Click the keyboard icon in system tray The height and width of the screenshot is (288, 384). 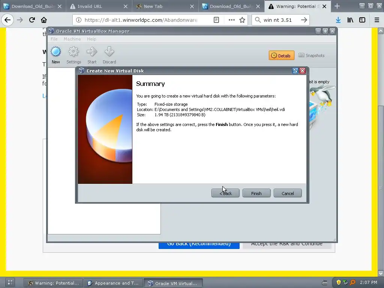pos(324,283)
